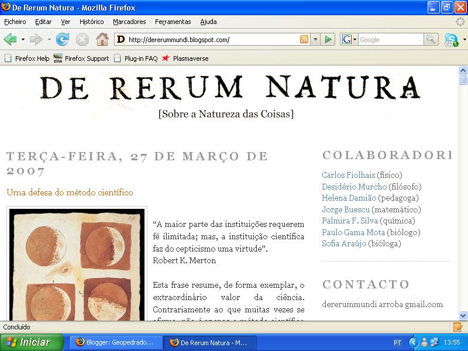
Task: Click the page scrollbar up arrow
Action: pos(463,70)
